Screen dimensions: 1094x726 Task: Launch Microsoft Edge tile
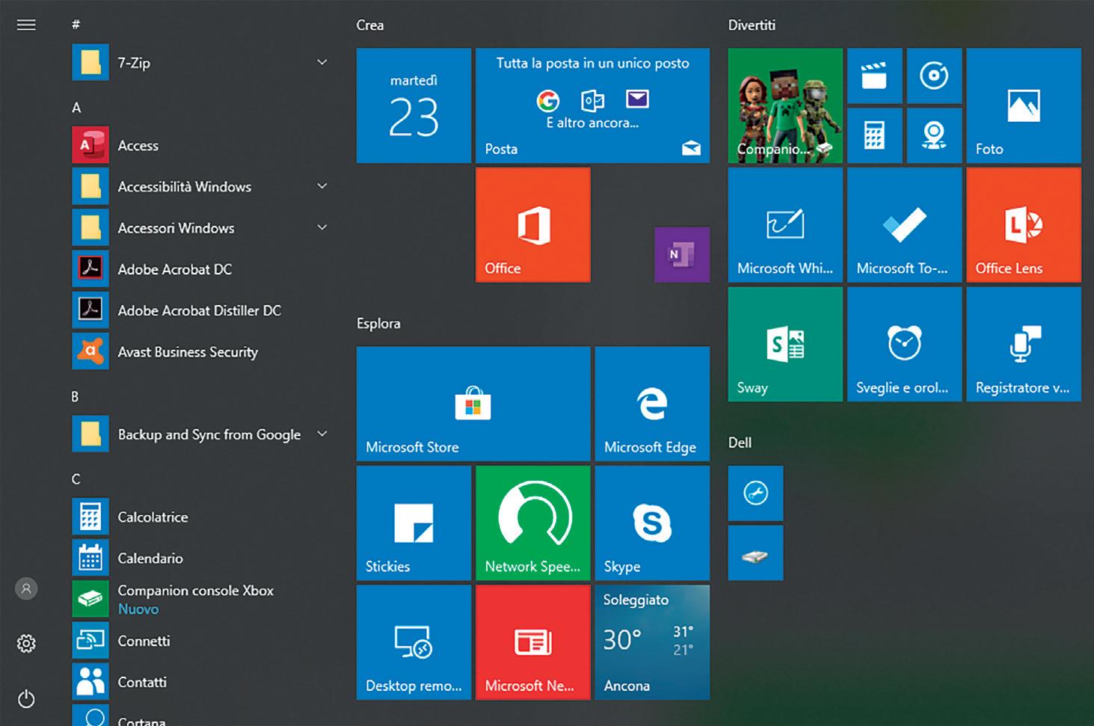click(652, 403)
